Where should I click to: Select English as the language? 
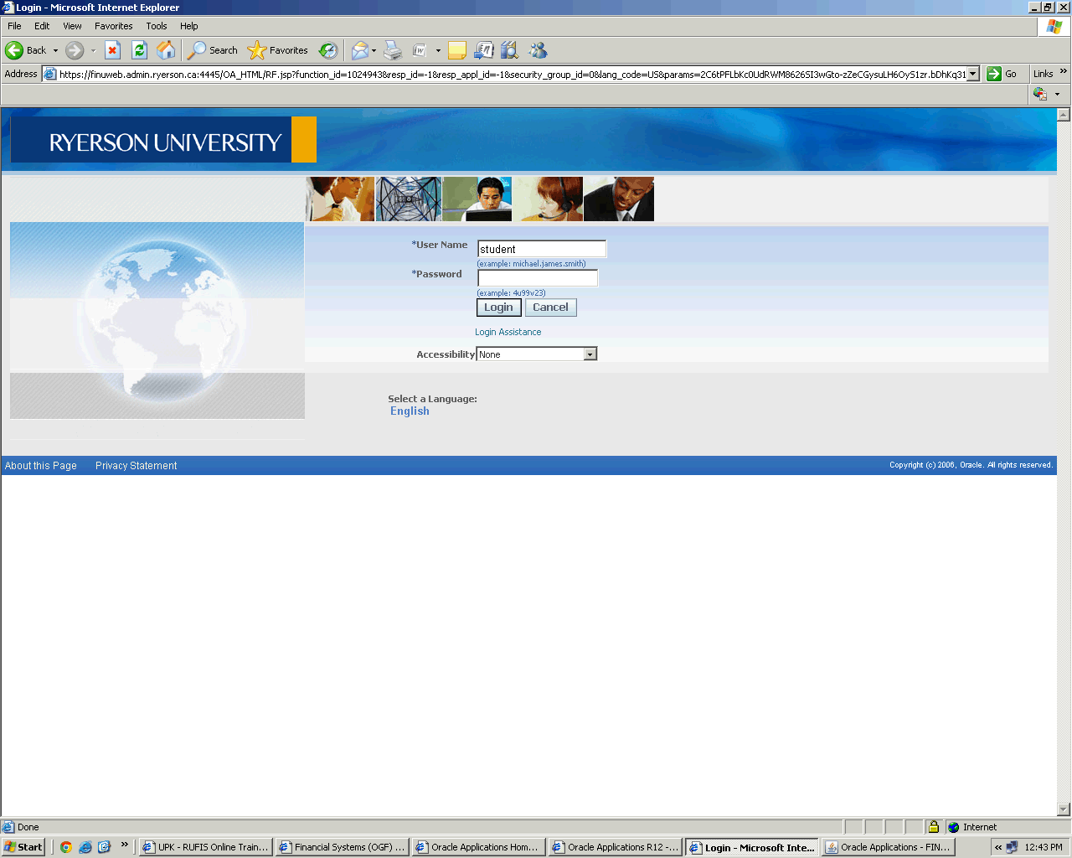click(x=410, y=411)
